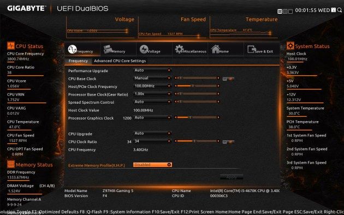Click left arrow of CPU Base Clock slider
The height and width of the screenshot is (215, 344).
coord(175,78)
